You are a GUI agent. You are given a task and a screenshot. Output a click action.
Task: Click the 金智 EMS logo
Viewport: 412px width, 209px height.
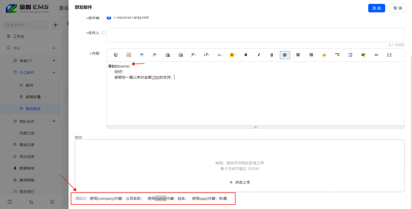click(x=28, y=8)
